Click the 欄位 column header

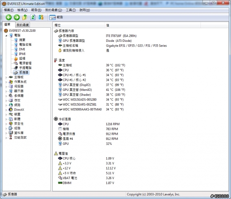tap(79, 25)
